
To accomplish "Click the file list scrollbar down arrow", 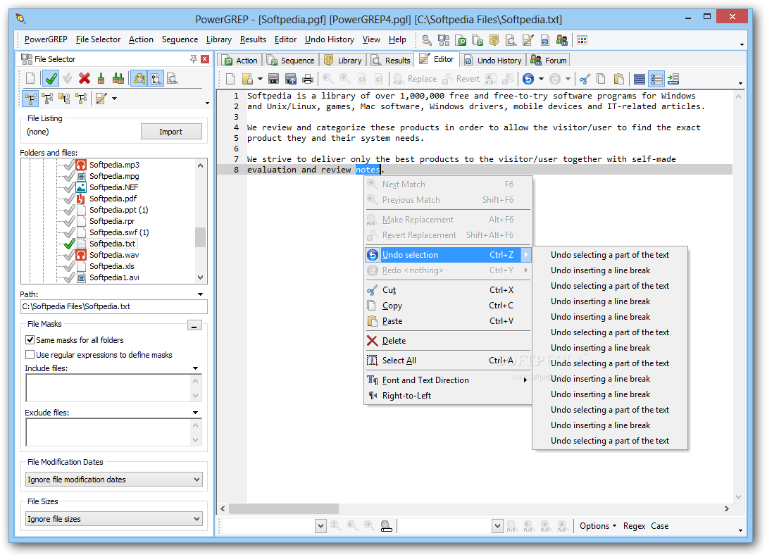I will 200,277.
